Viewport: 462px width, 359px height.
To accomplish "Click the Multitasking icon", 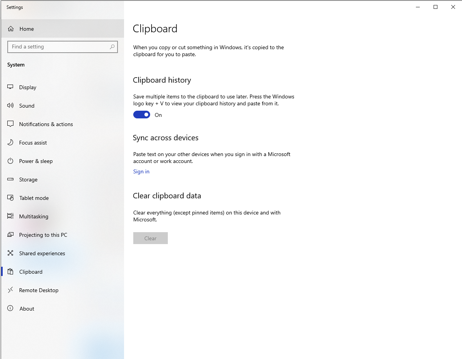I will click(x=10, y=216).
